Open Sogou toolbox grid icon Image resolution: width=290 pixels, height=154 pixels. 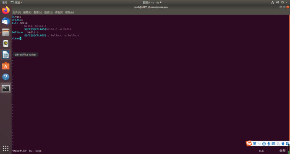tap(287, 144)
